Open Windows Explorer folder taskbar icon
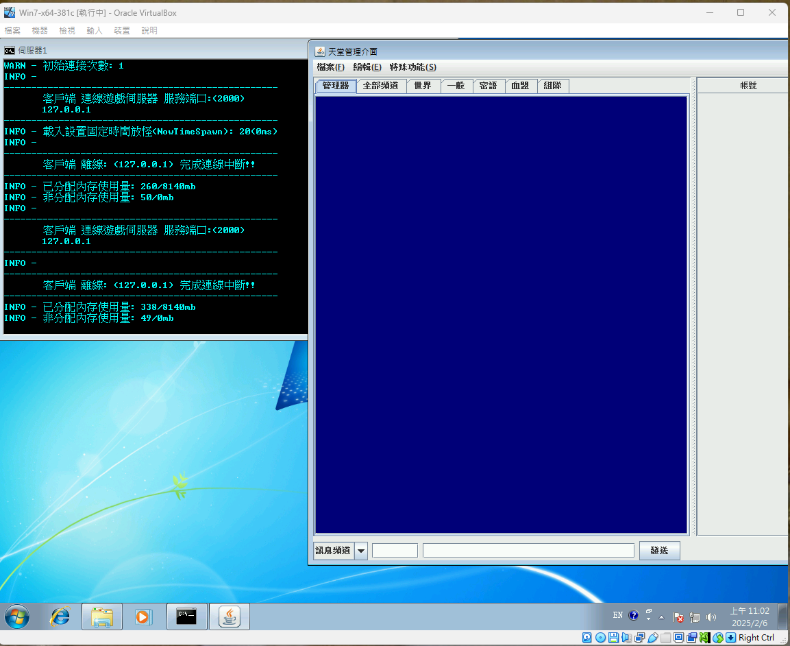790x646 pixels. pos(102,617)
